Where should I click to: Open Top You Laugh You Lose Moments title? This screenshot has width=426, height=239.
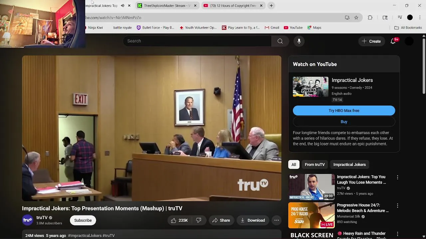point(361,180)
